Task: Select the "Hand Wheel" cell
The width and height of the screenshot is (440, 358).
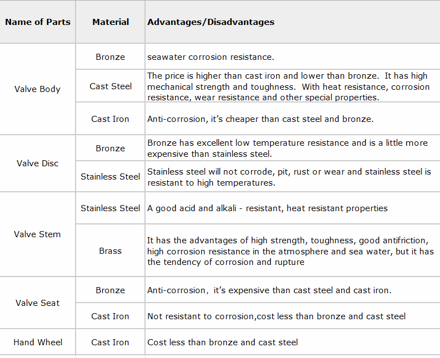Action: click(x=38, y=342)
